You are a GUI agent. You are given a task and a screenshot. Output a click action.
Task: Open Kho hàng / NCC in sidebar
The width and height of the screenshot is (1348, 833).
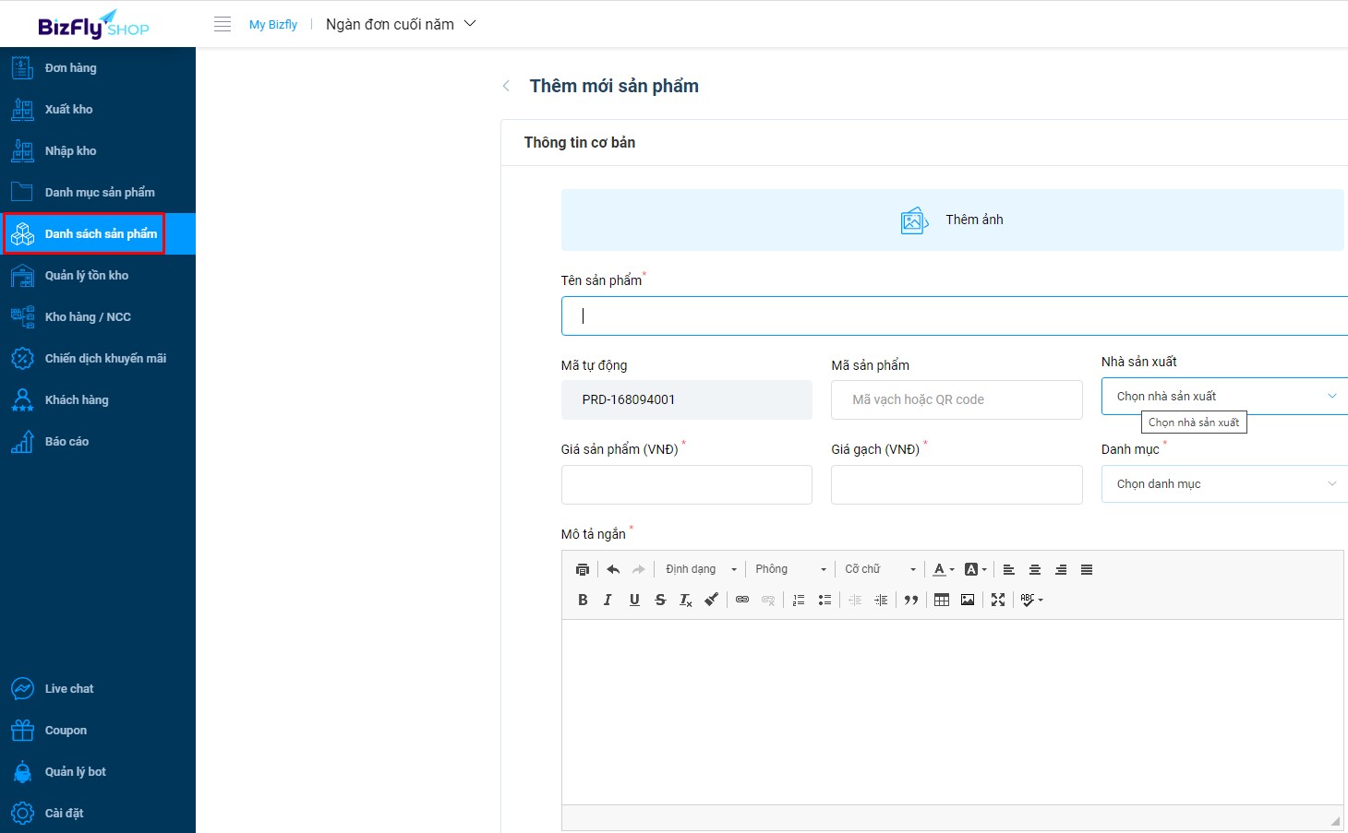[x=98, y=316]
